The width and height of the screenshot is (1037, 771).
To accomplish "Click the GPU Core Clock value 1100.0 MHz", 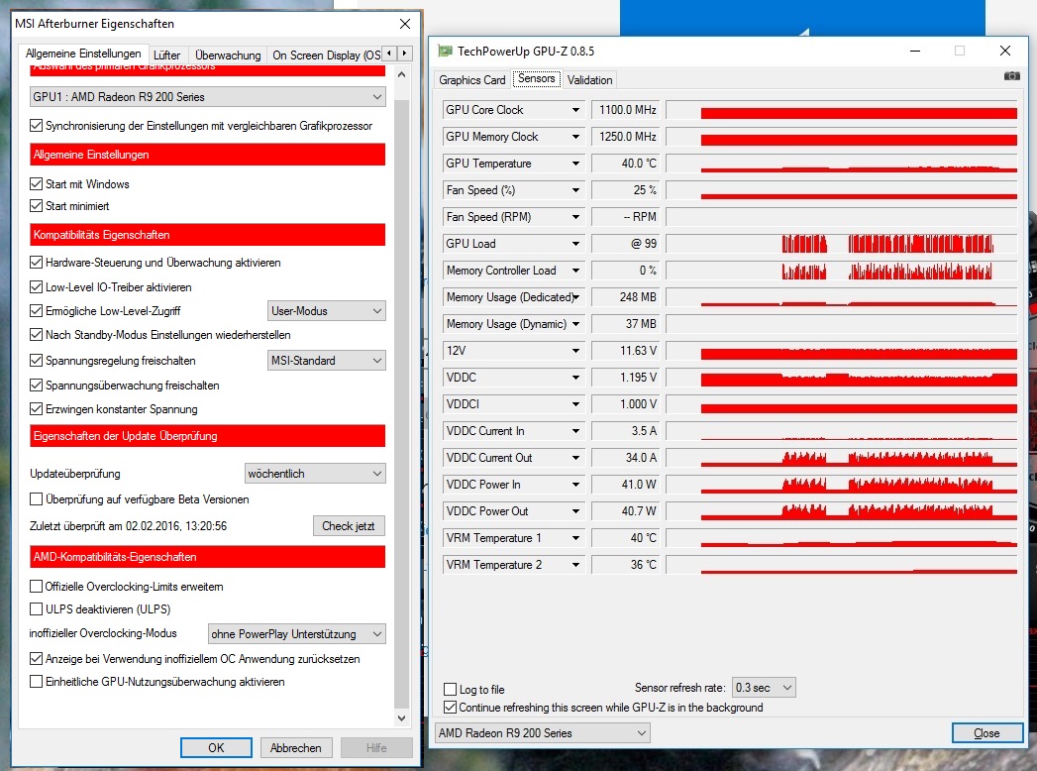I will [626, 110].
